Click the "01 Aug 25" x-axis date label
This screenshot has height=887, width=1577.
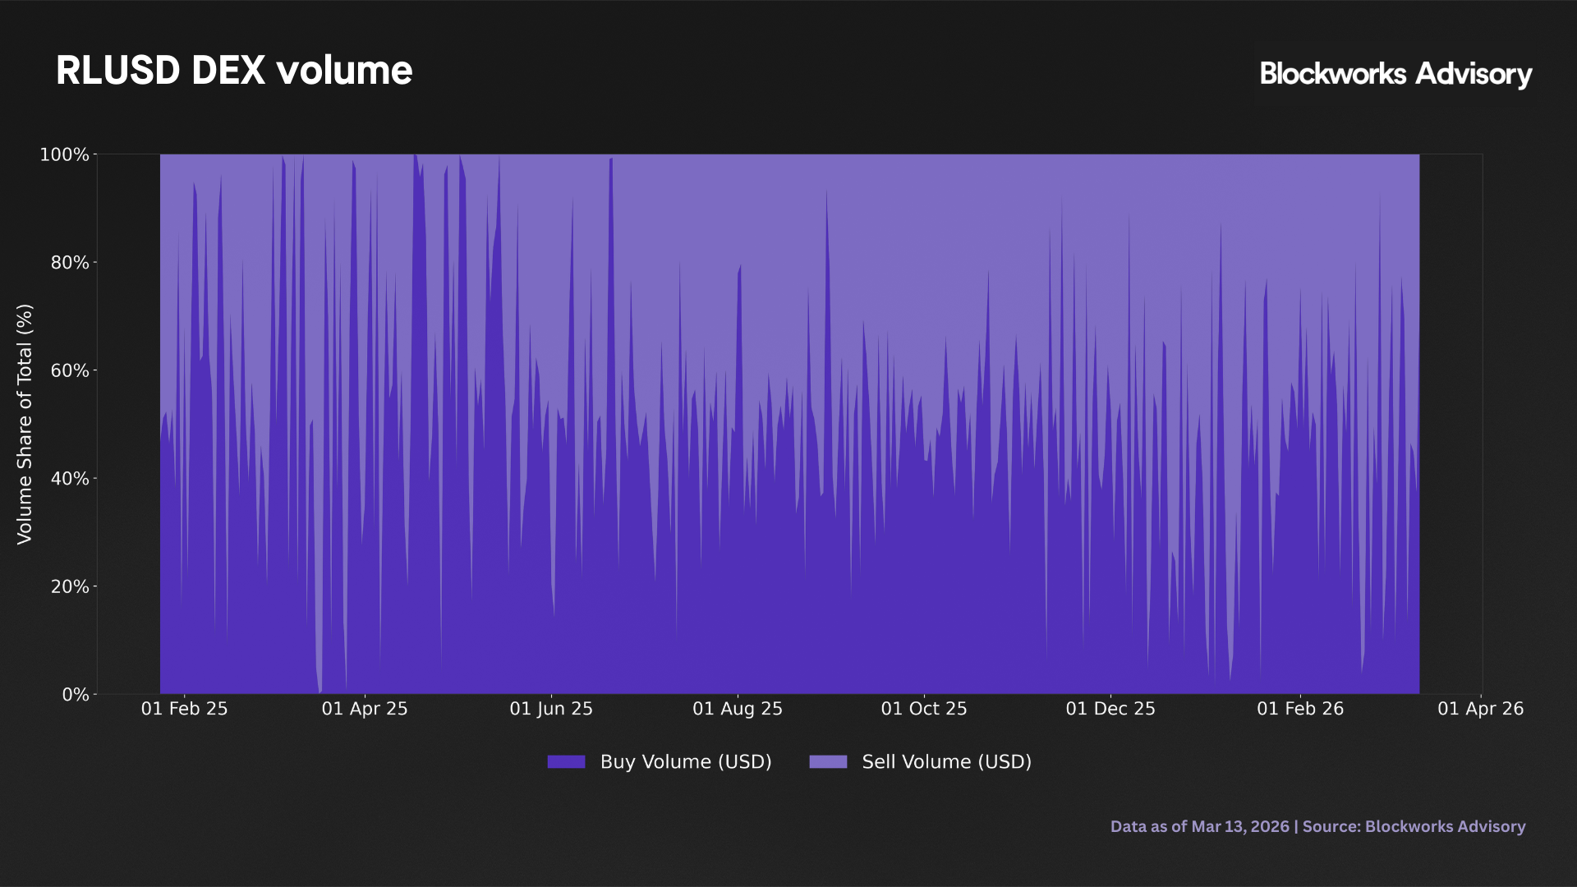(738, 709)
